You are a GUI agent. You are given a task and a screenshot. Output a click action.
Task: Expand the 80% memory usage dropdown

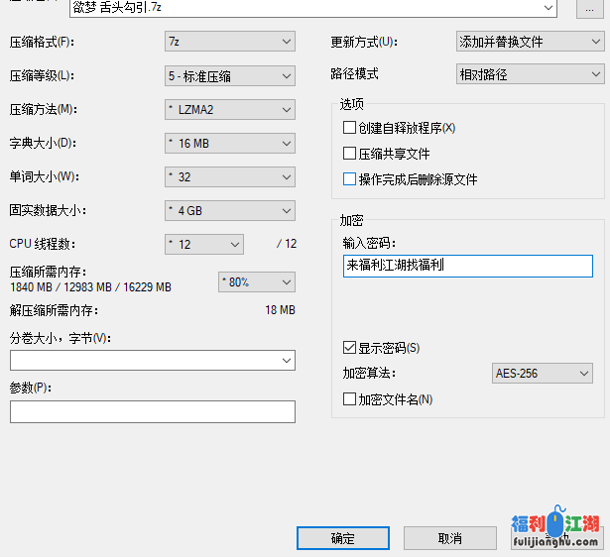(256, 282)
